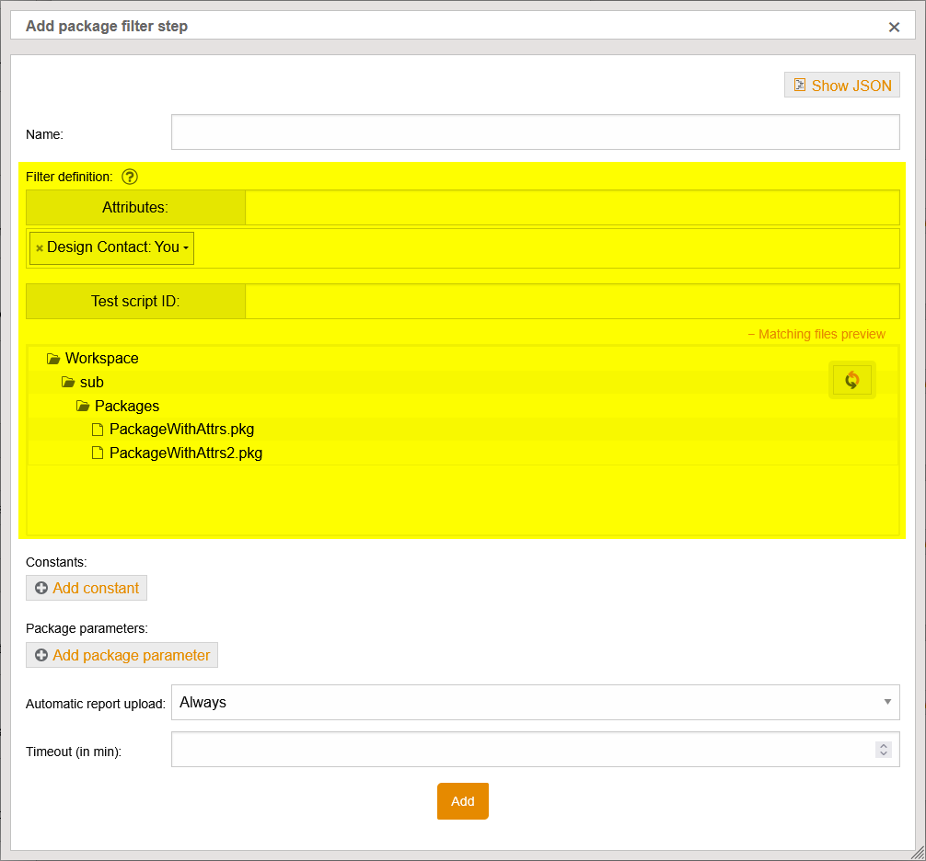
Task: Click the plus icon on Add constant
Action: tap(41, 588)
